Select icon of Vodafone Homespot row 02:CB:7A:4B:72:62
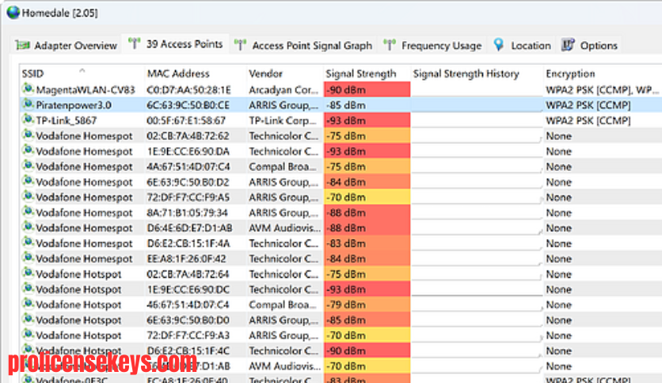 click(28, 135)
